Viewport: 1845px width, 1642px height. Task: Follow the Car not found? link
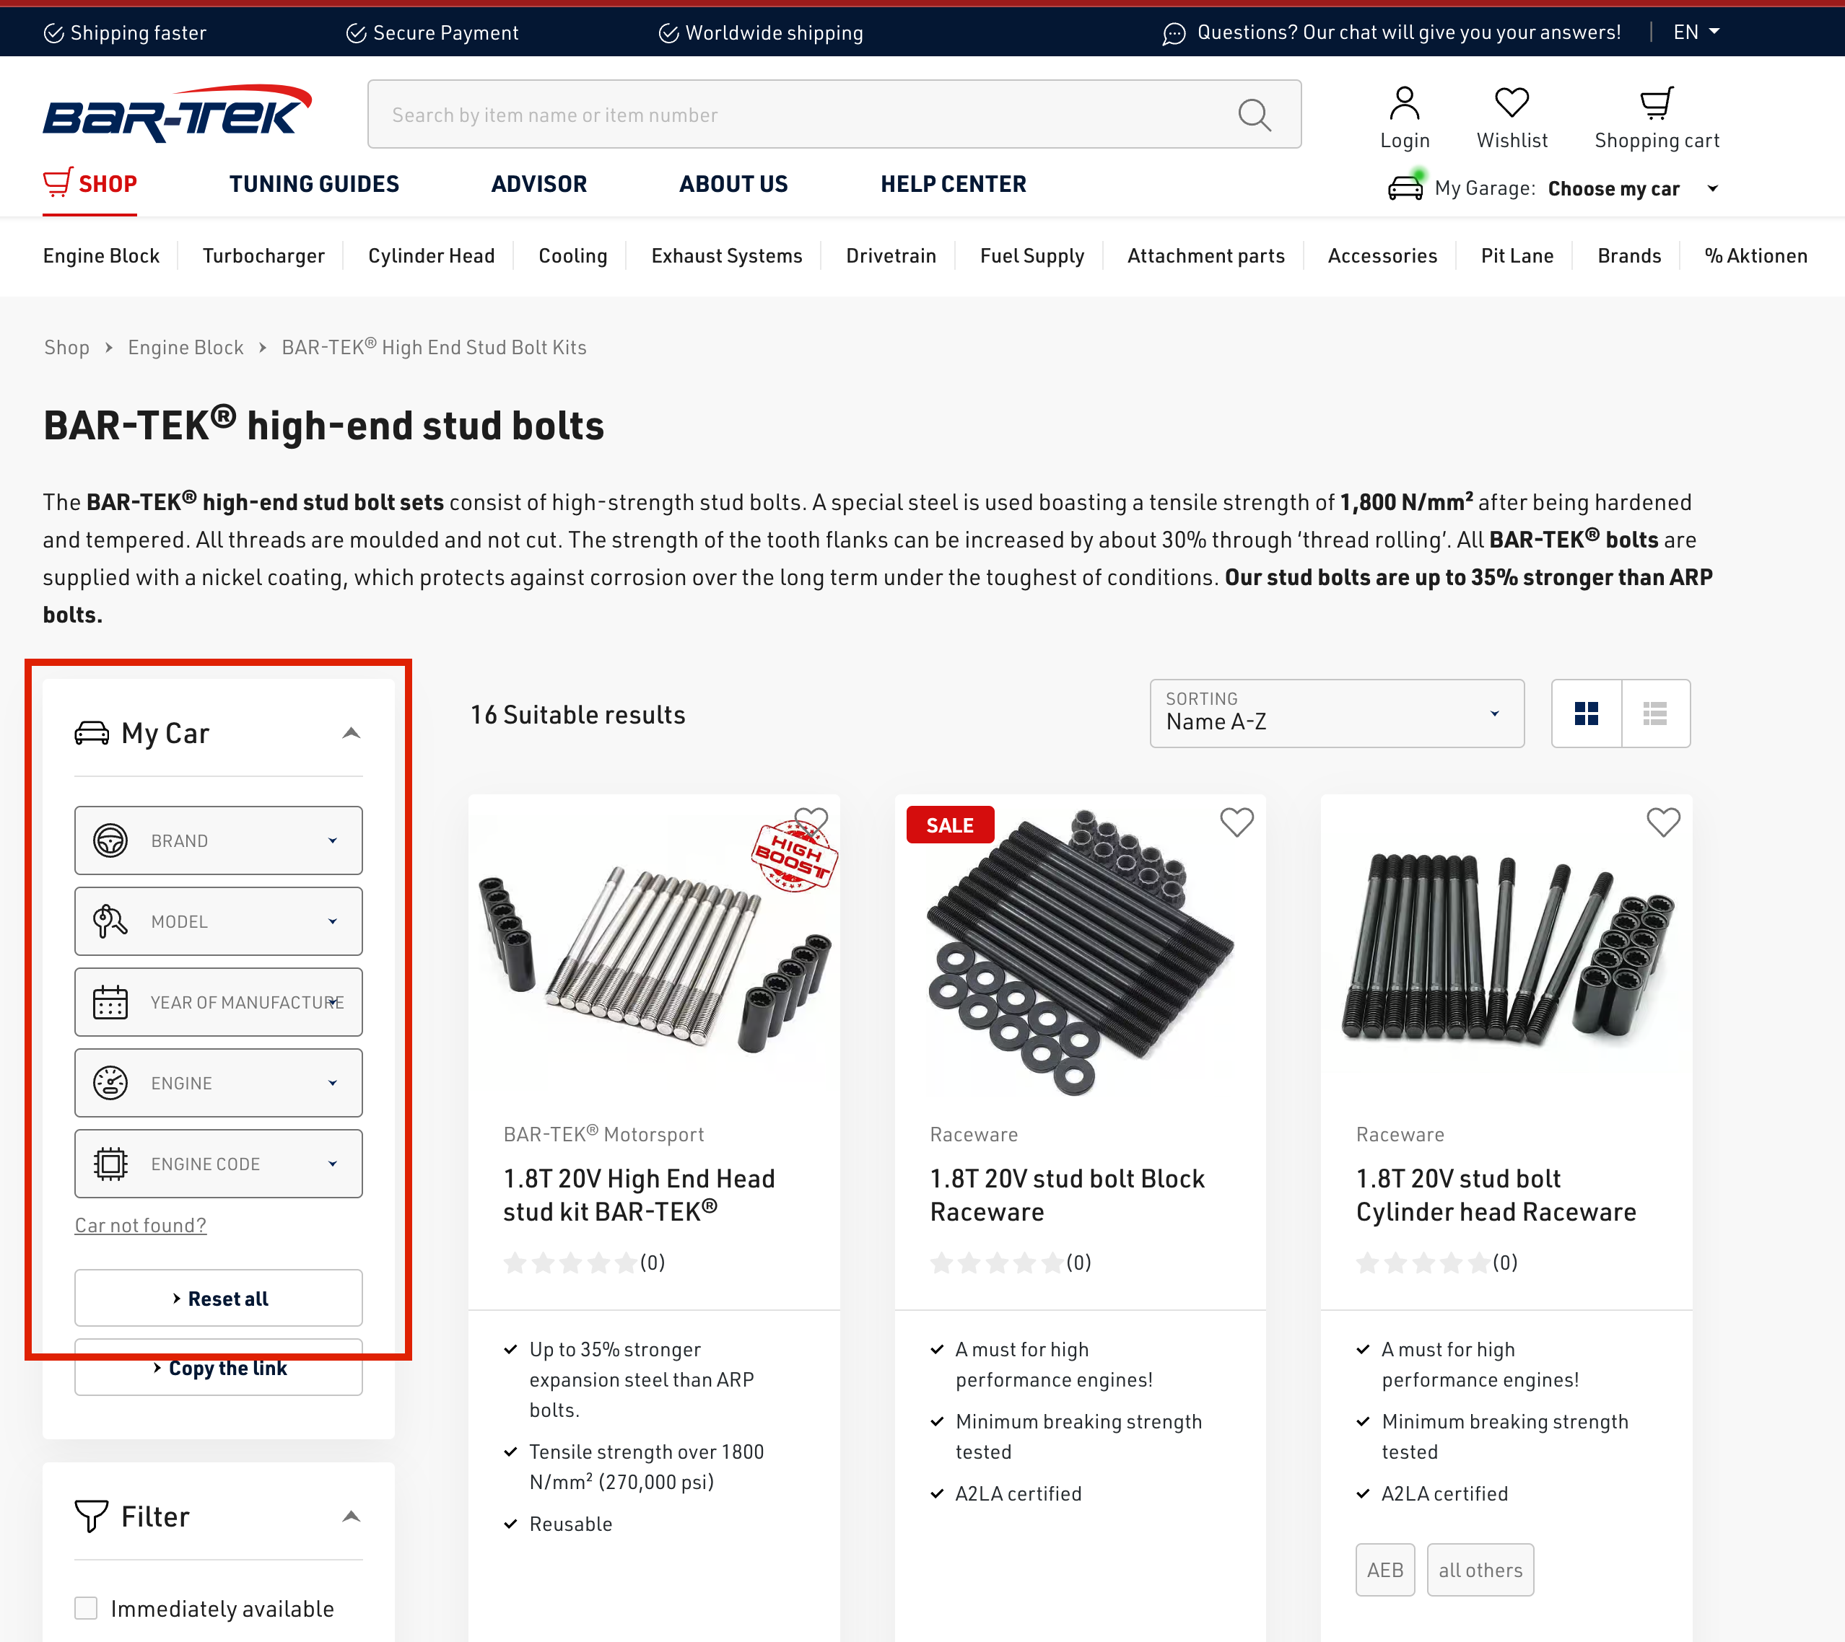point(141,1225)
